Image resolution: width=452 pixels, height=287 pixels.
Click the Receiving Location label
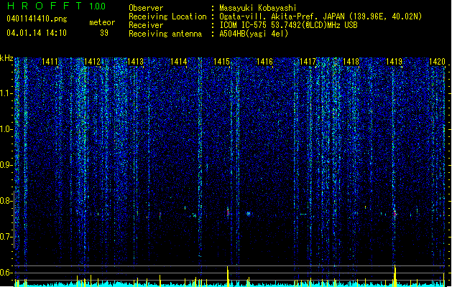pos(167,17)
